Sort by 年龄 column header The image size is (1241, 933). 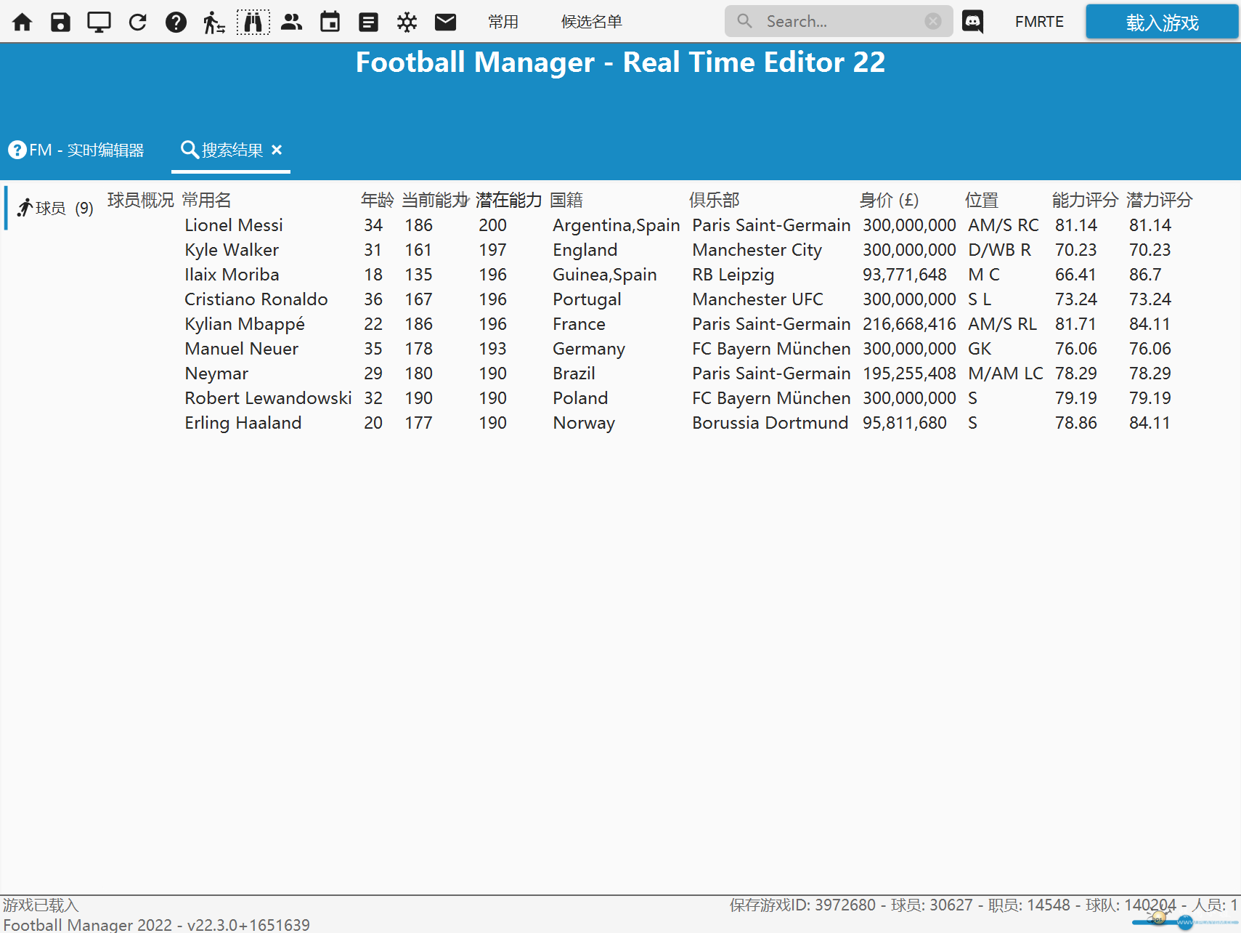tap(377, 200)
